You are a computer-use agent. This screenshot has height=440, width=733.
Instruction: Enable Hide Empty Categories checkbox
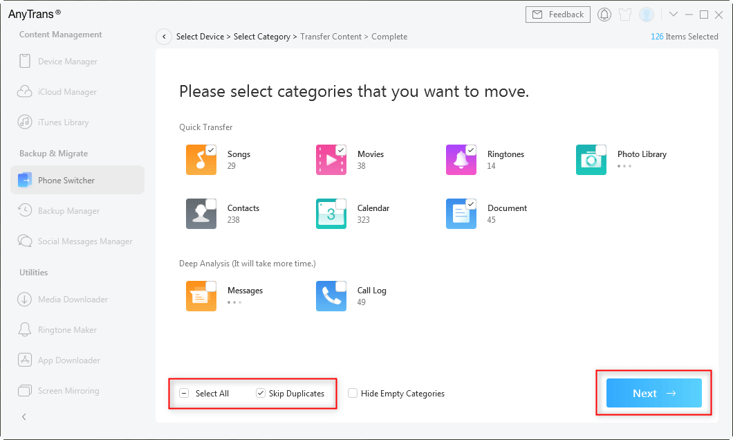point(353,394)
